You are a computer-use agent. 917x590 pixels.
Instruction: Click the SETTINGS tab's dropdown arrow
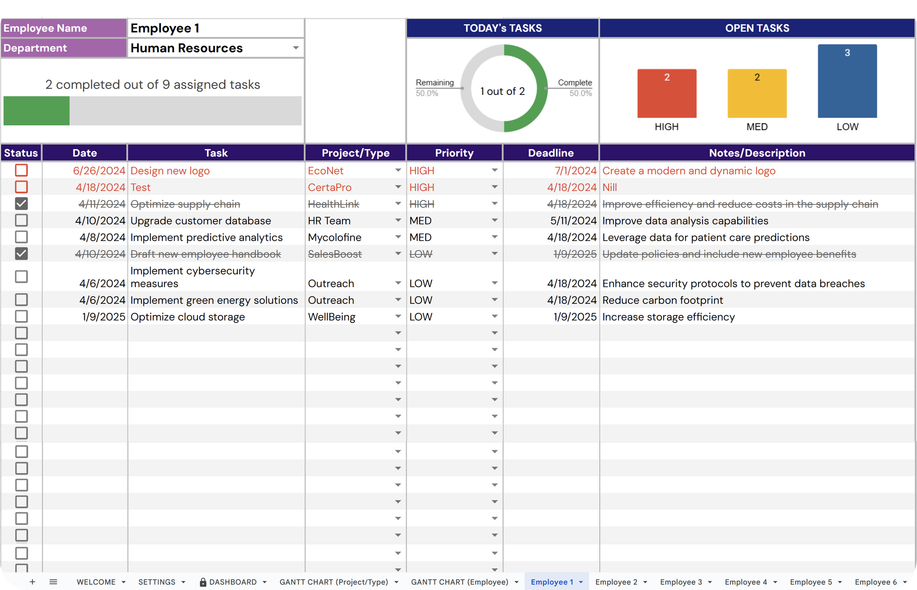(183, 582)
